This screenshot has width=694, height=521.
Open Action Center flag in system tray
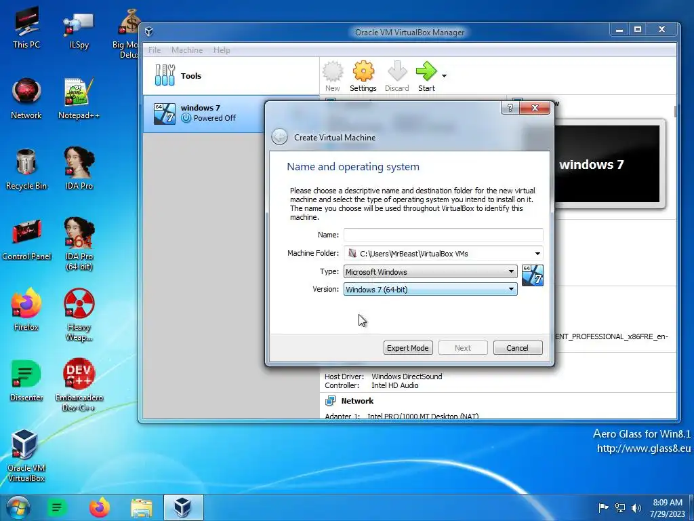tap(603, 507)
